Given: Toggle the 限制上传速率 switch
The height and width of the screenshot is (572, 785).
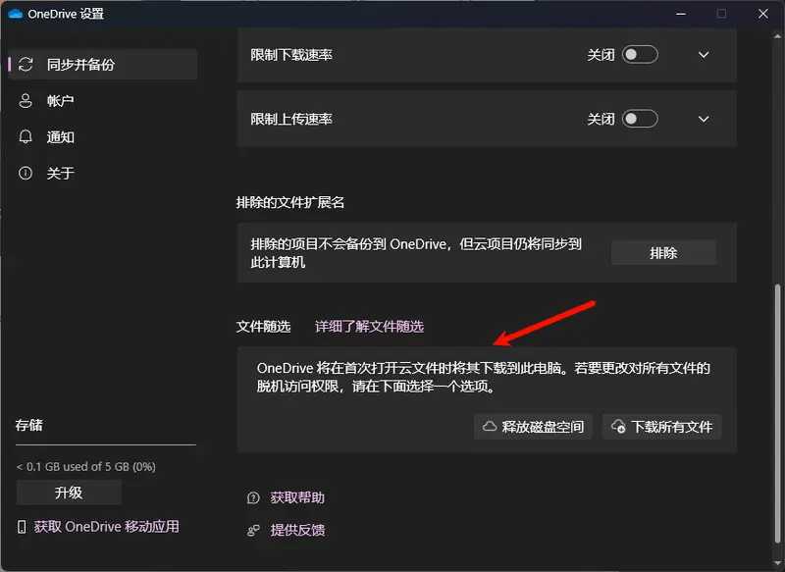Looking at the screenshot, I should (x=640, y=119).
